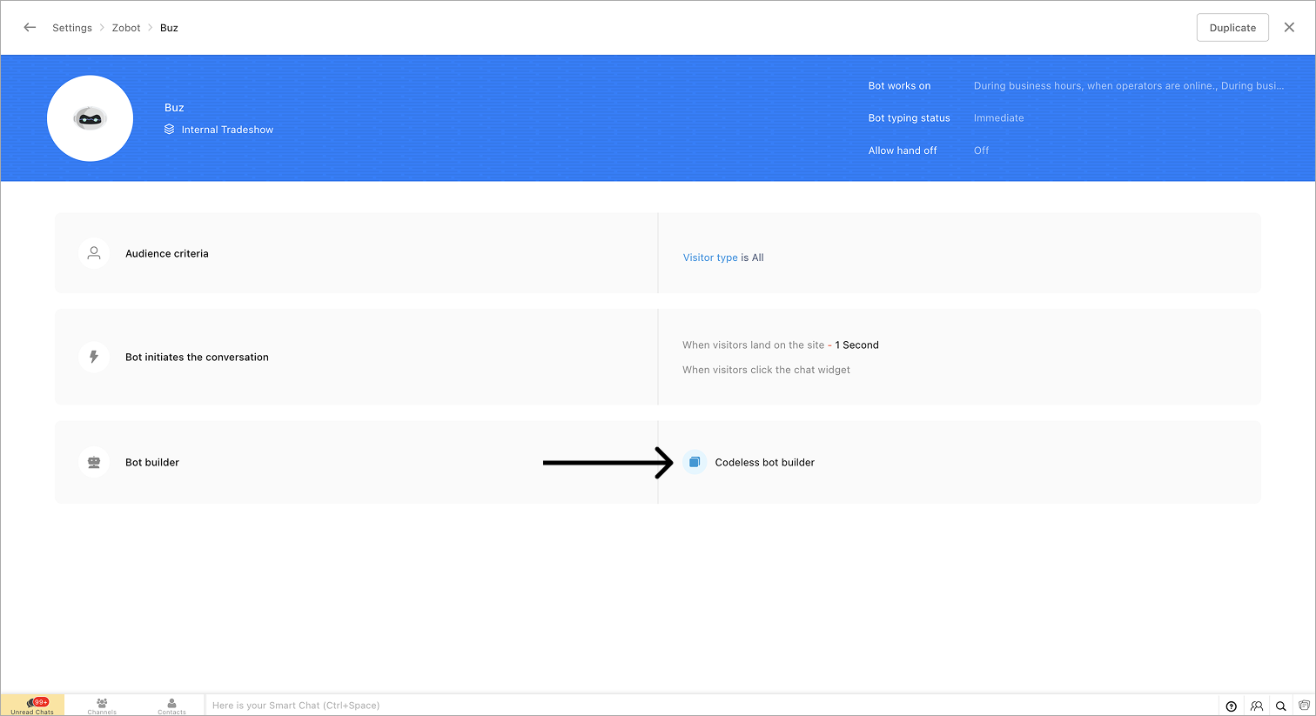The height and width of the screenshot is (716, 1316).
Task: Click the Immediate typing status value
Action: tap(999, 118)
